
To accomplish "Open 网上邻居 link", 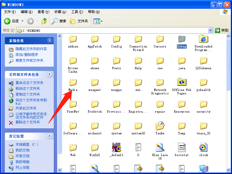I will point(23,168).
